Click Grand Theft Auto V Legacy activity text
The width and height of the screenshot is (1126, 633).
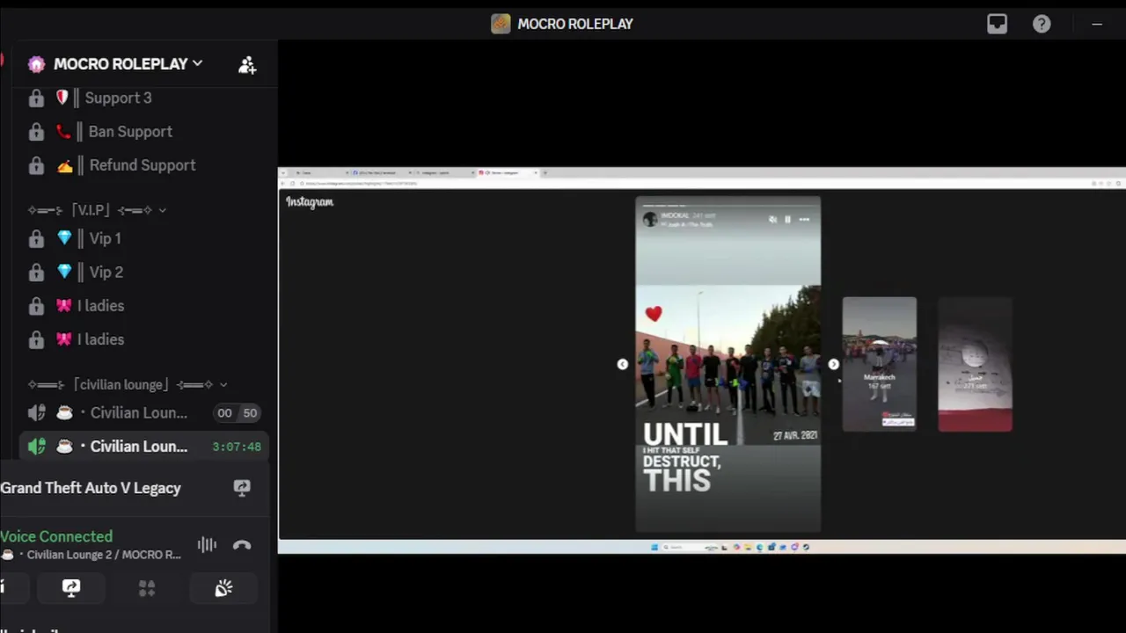pos(91,488)
